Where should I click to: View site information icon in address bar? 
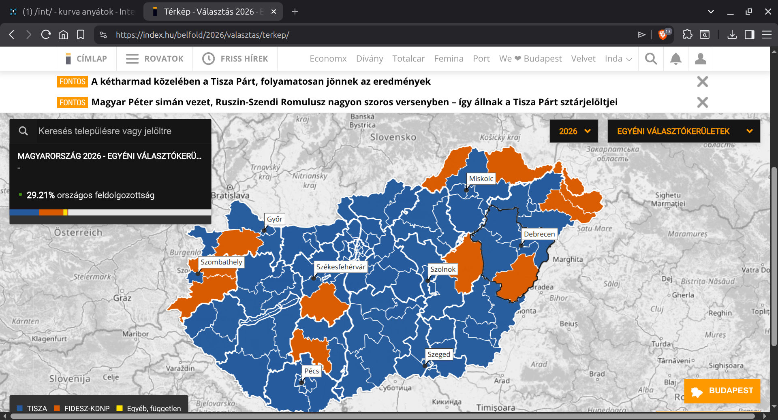[x=103, y=35]
